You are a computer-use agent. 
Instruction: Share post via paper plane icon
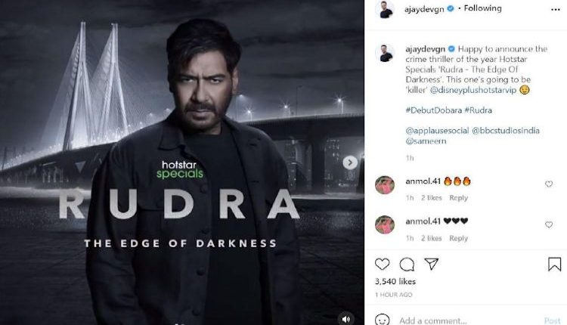[x=432, y=264]
